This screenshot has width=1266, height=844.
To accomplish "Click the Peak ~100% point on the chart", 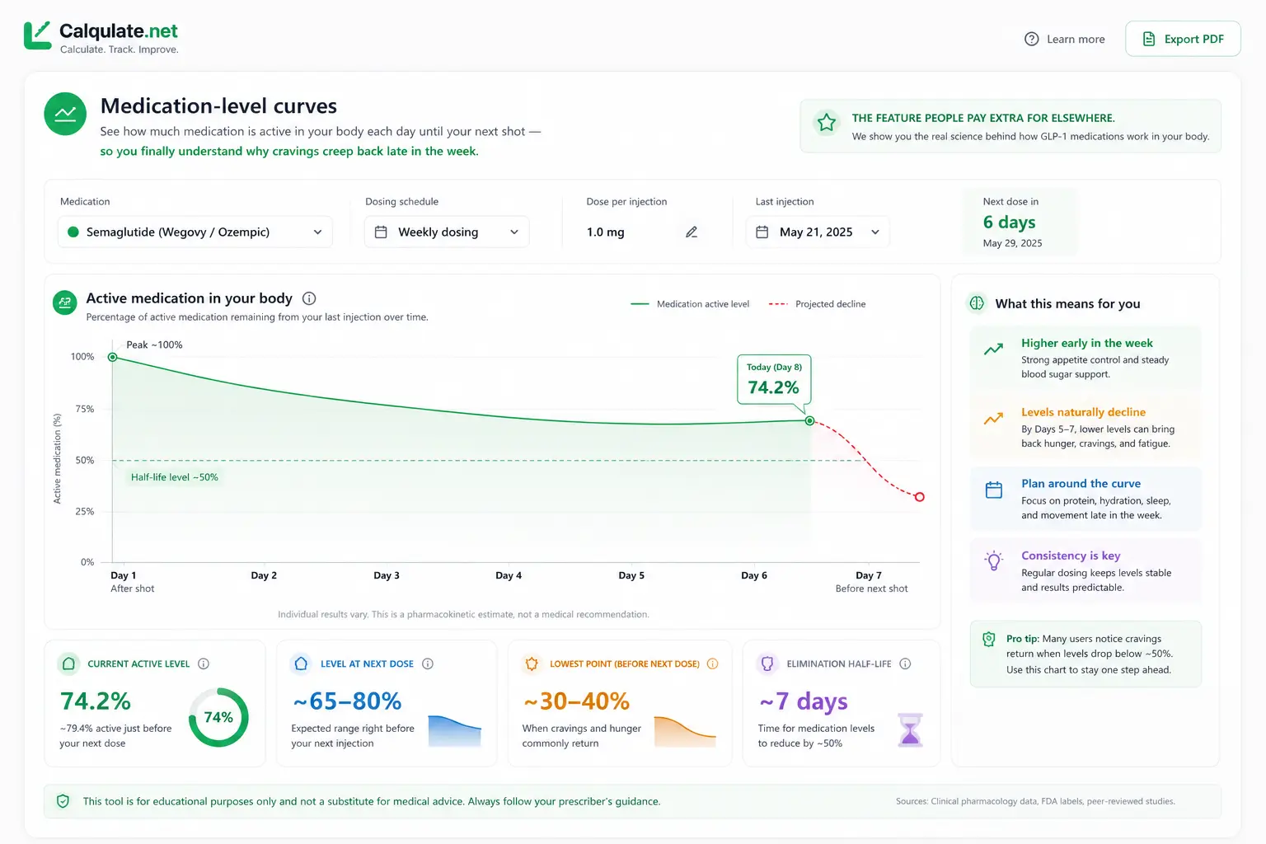I will (x=112, y=357).
